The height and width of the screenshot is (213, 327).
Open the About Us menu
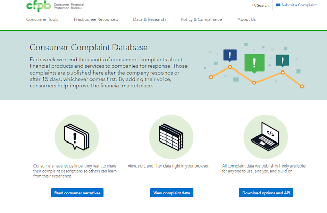pyautogui.click(x=246, y=19)
